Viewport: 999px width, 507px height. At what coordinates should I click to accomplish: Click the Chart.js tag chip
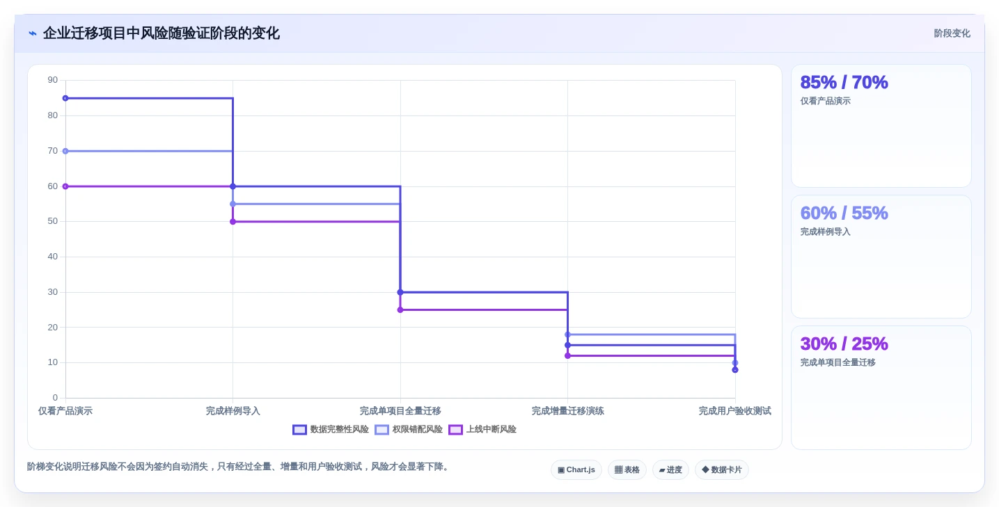576,470
